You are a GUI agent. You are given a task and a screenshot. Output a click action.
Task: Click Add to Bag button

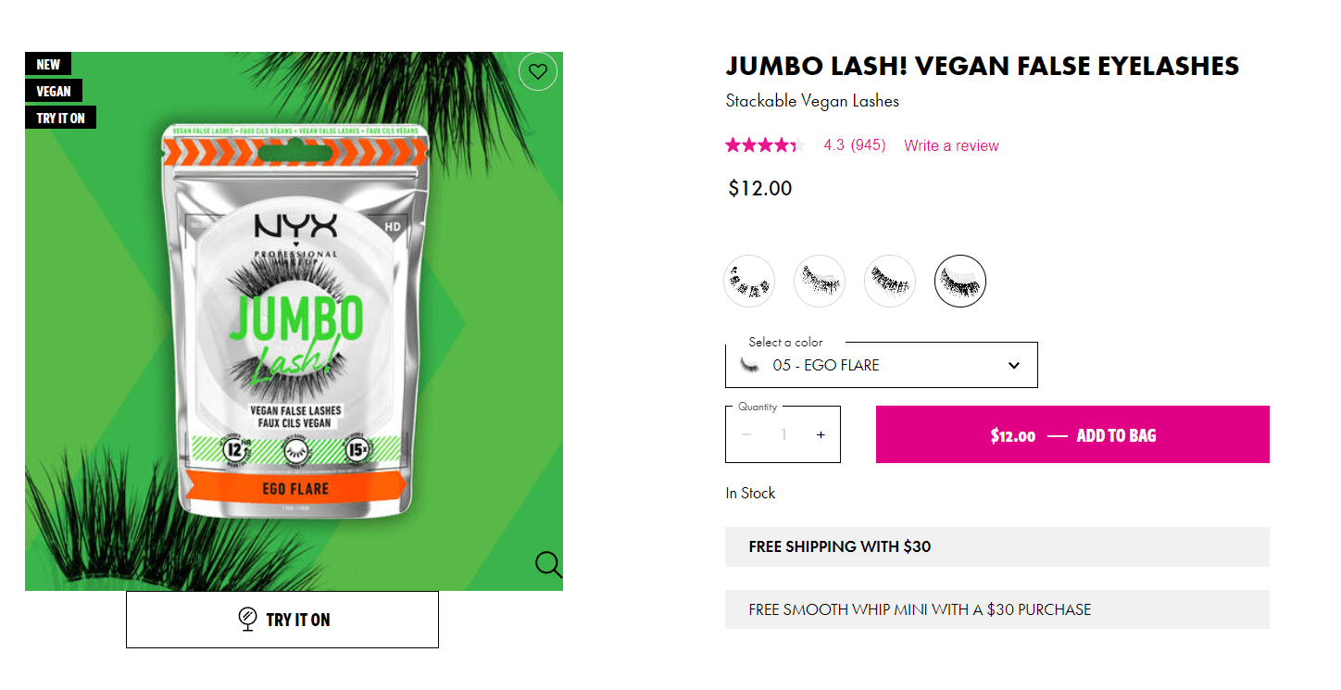click(1072, 434)
